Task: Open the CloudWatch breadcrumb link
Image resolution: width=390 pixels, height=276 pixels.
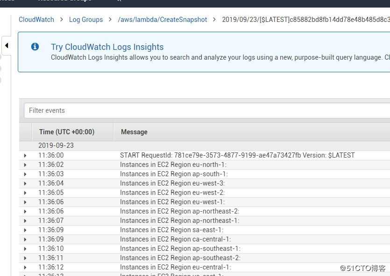Action: pos(36,20)
